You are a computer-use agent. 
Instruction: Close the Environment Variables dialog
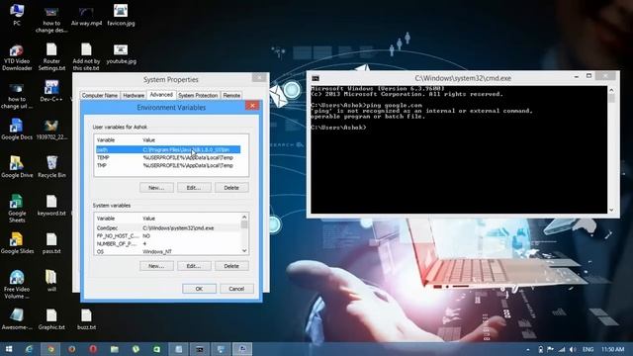(x=252, y=106)
